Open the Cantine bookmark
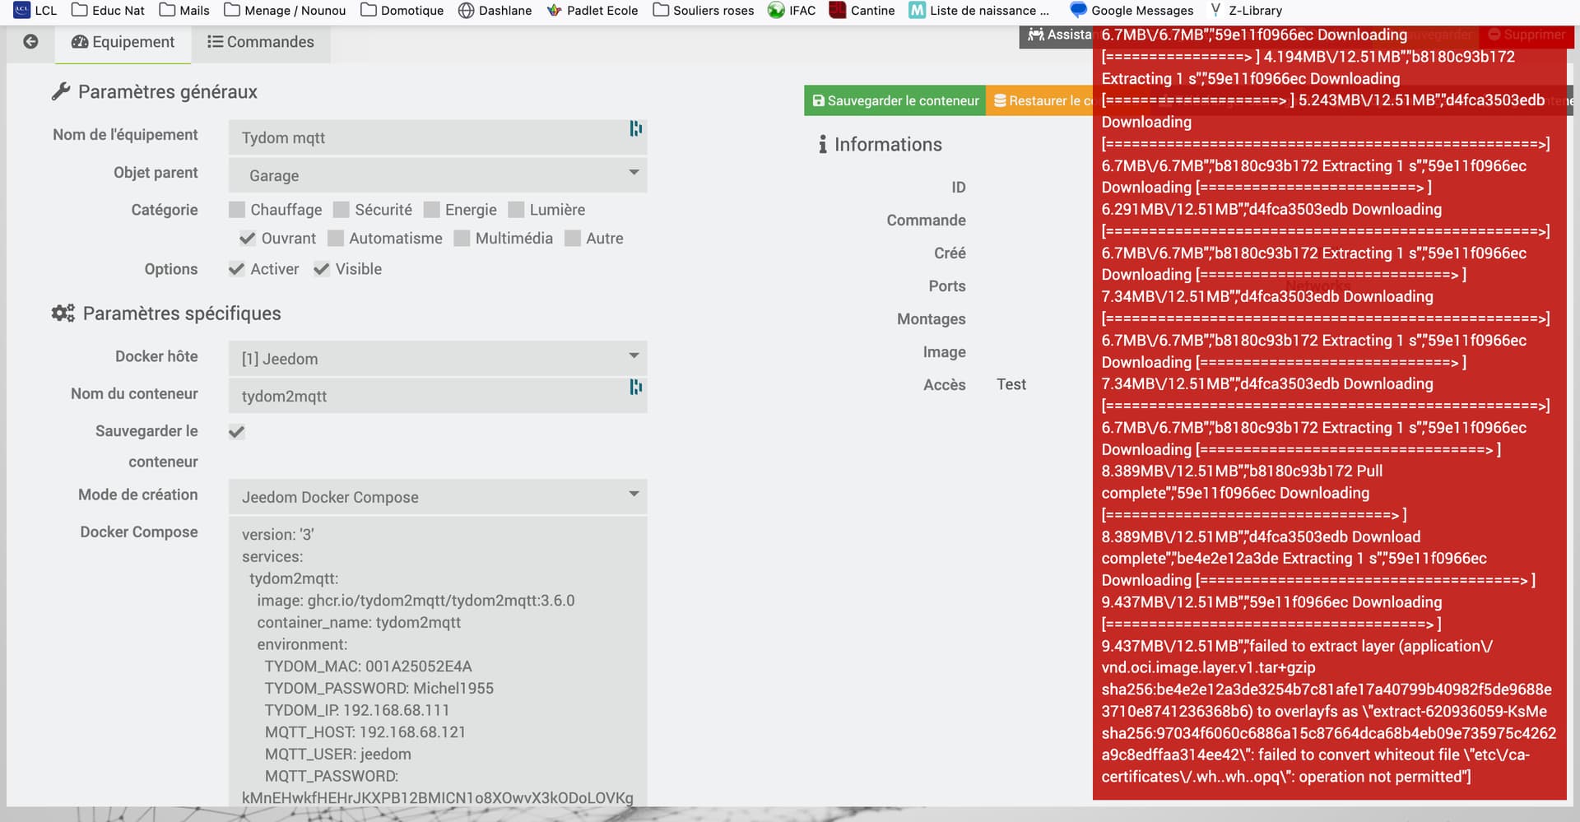1580x822 pixels. coord(862,11)
